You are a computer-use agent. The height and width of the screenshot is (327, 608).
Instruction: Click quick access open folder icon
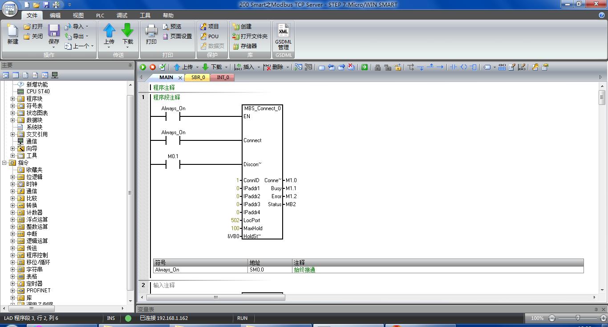36,4
